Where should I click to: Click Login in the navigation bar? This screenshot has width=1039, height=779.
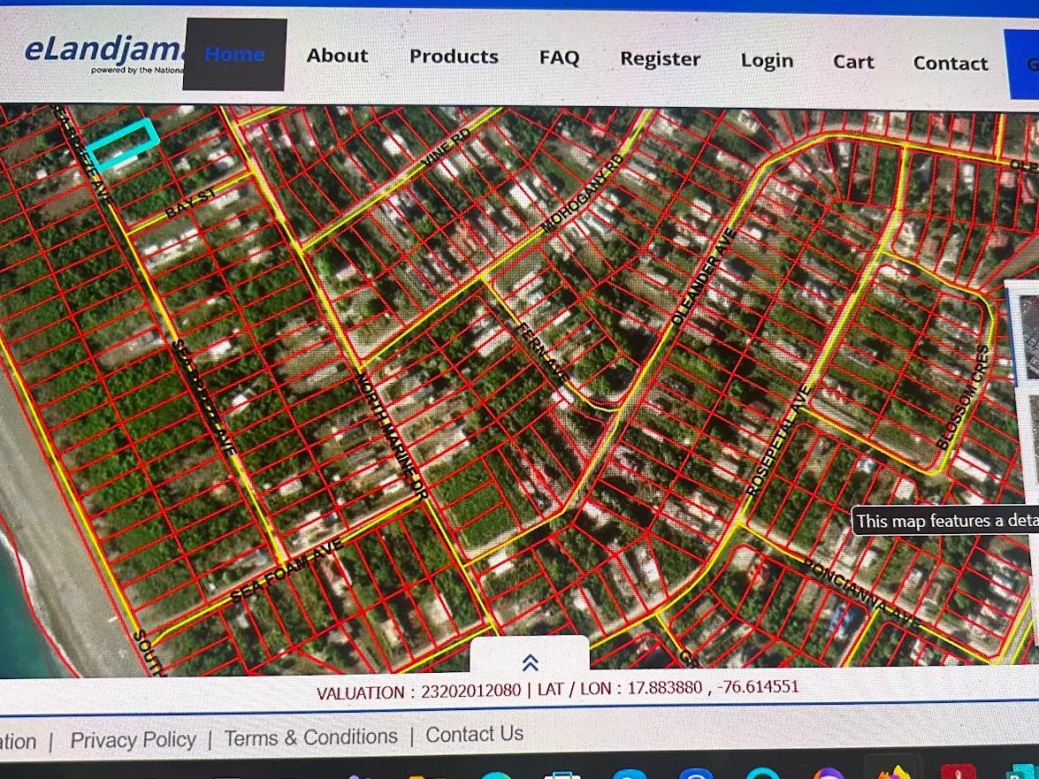(767, 61)
